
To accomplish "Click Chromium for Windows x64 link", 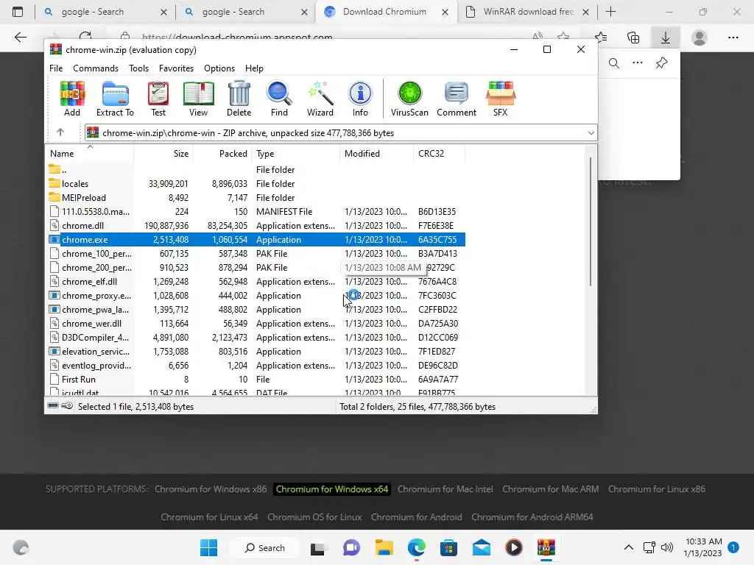I will coord(332,489).
